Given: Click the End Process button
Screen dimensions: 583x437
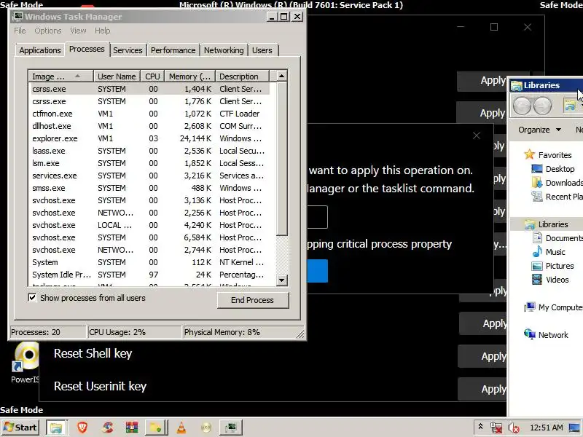Looking at the screenshot, I should [x=252, y=300].
